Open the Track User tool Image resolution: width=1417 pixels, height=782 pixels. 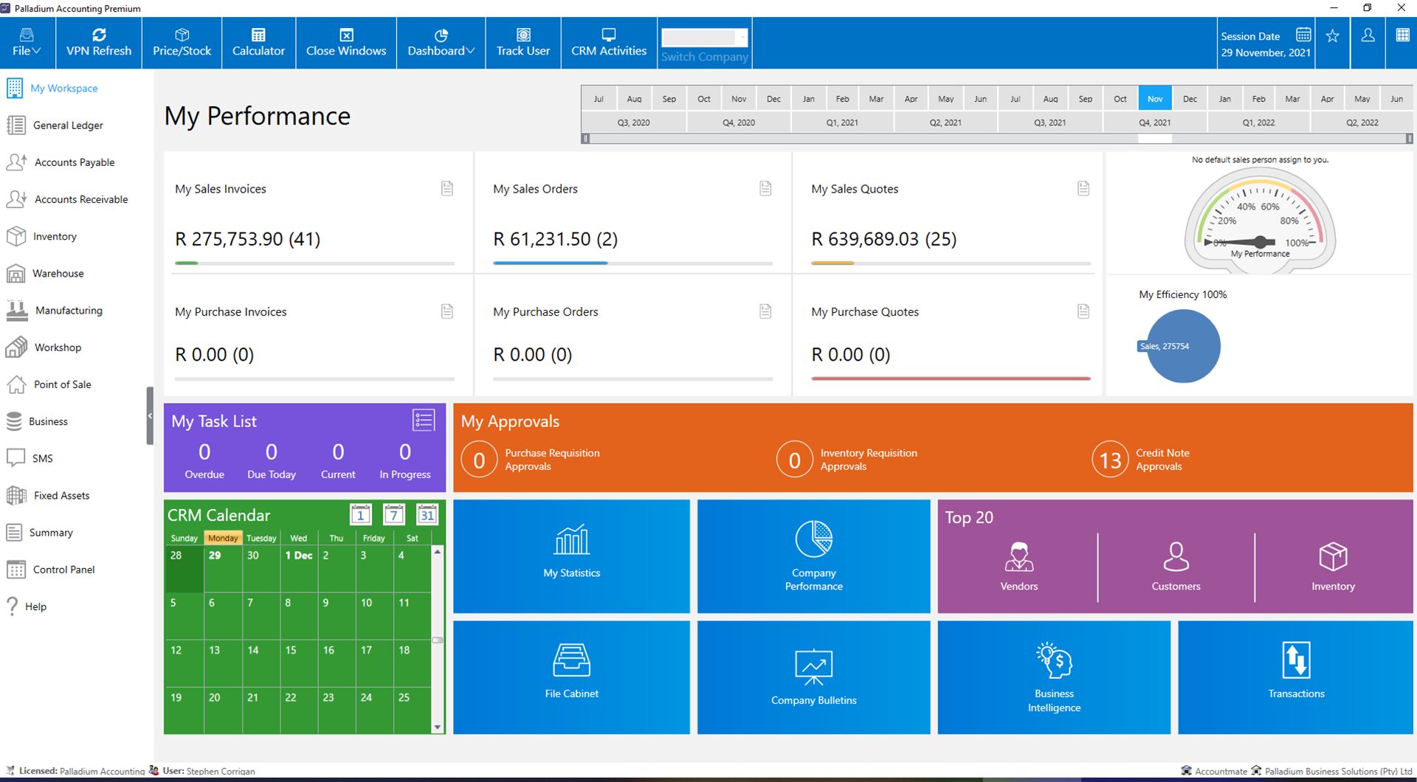523,43
